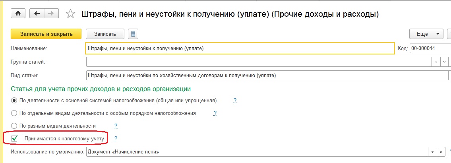Image resolution: width=451 pixels, height=163 pixels.
Task: Open the Еще dropdown menu
Action: (426, 34)
